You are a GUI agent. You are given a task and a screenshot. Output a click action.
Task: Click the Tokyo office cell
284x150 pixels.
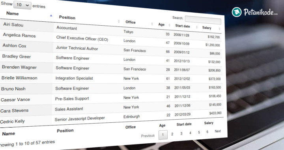click(x=128, y=32)
